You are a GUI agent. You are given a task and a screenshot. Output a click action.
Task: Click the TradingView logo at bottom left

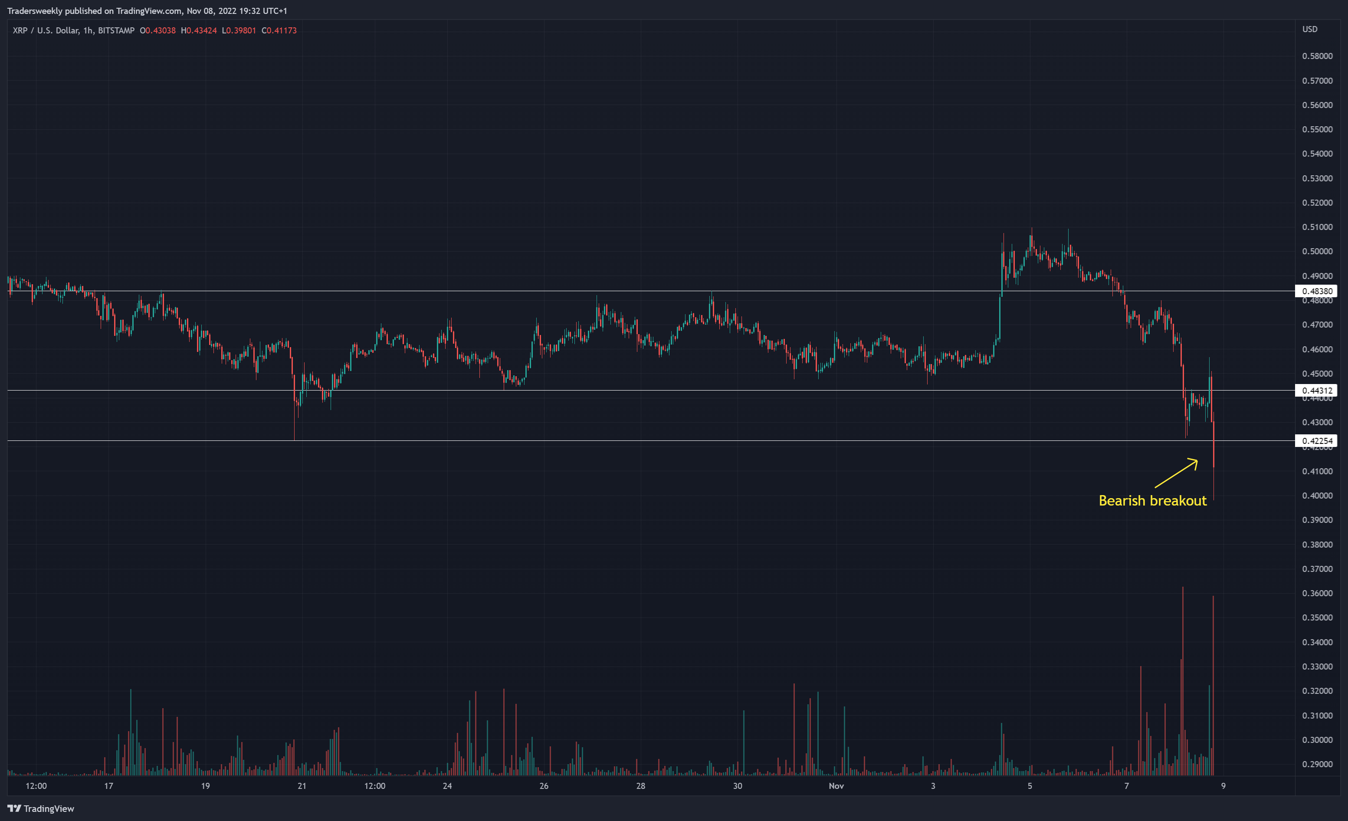click(40, 808)
